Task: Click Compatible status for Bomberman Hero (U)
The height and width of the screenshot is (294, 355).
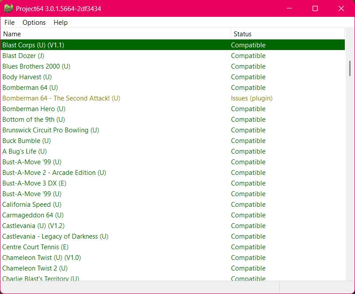Action: (248, 109)
